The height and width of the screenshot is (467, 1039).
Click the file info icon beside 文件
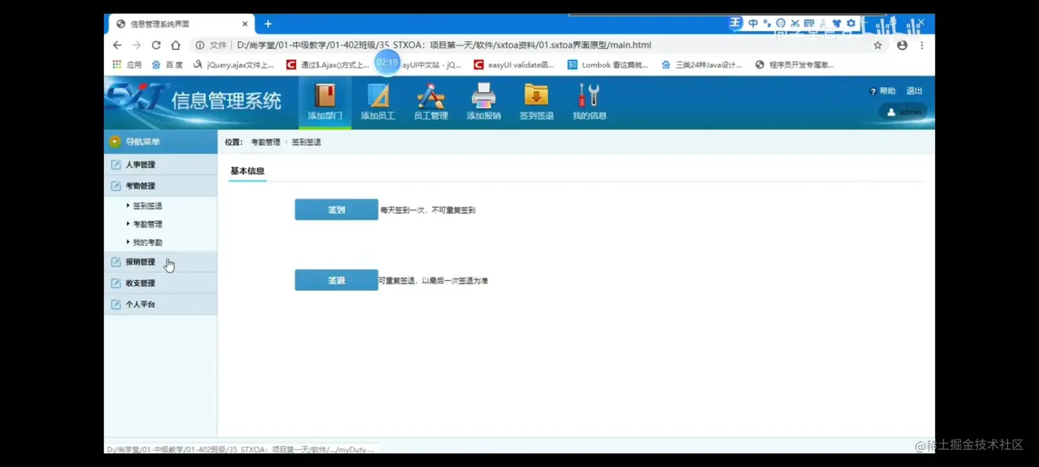point(200,45)
